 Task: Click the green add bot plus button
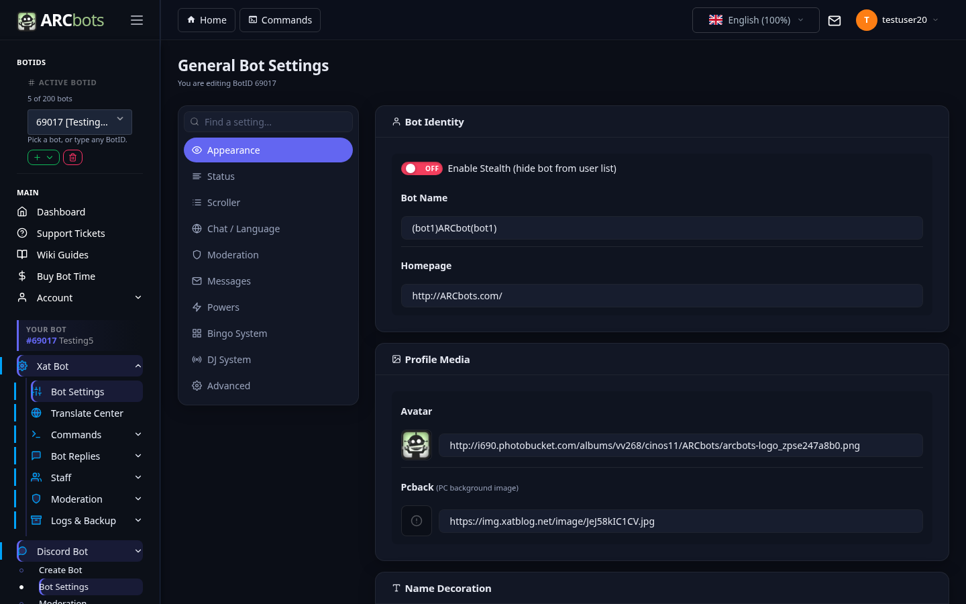pos(44,157)
